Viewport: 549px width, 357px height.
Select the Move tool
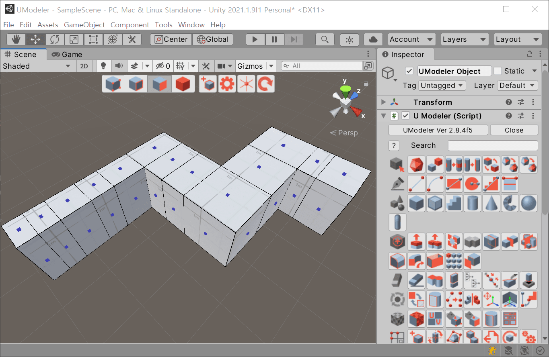click(35, 39)
